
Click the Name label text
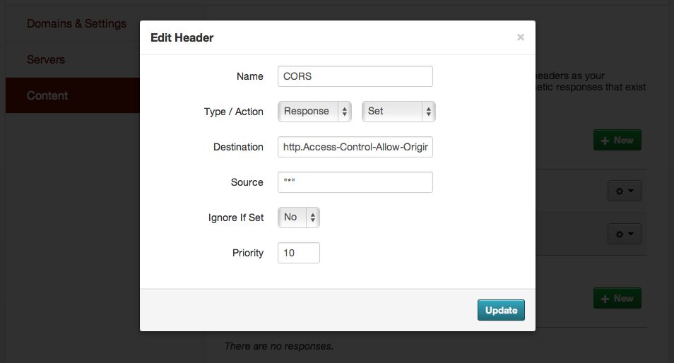[249, 76]
